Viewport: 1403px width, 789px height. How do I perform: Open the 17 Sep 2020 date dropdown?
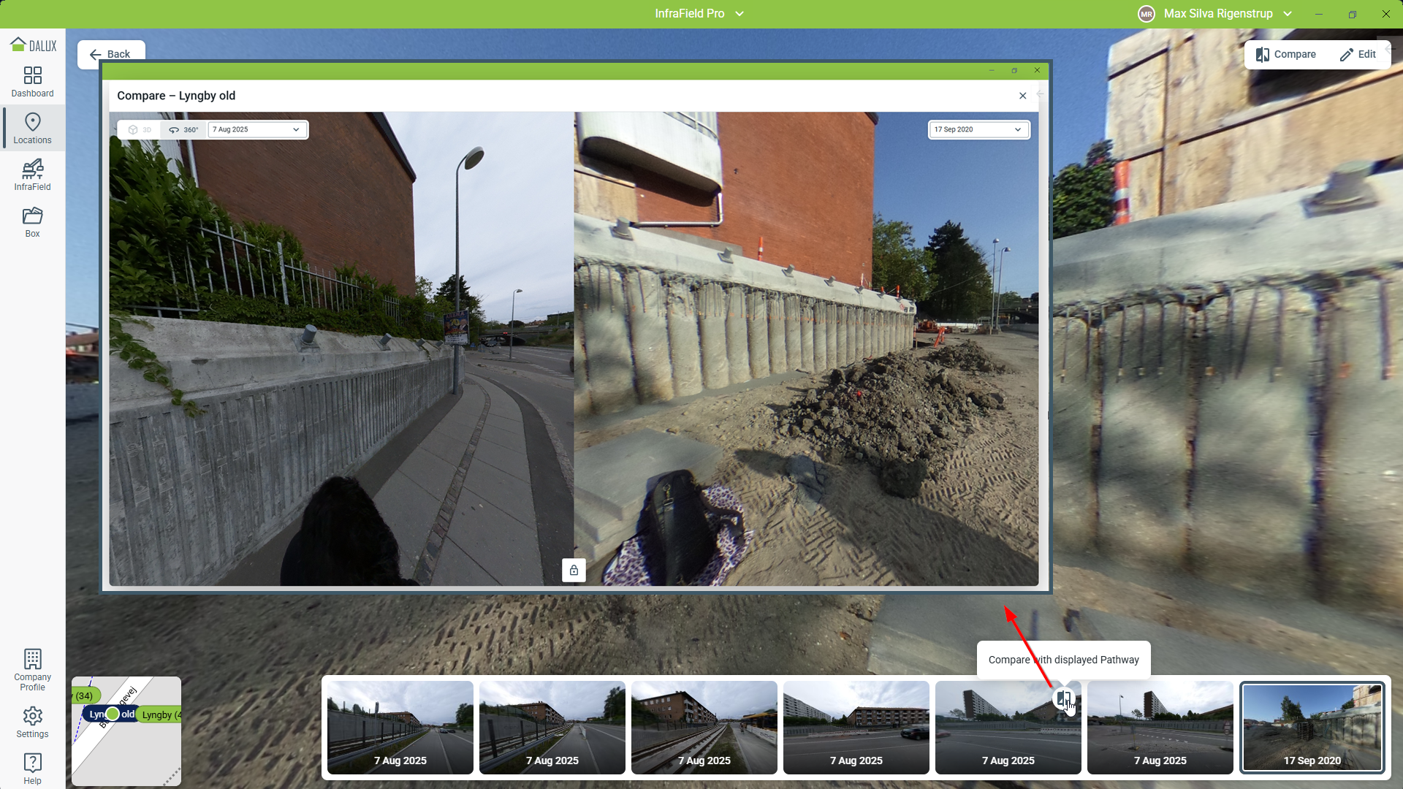[x=978, y=130]
